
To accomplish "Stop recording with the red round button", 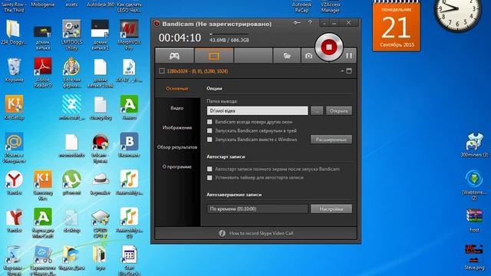I will pyautogui.click(x=329, y=48).
